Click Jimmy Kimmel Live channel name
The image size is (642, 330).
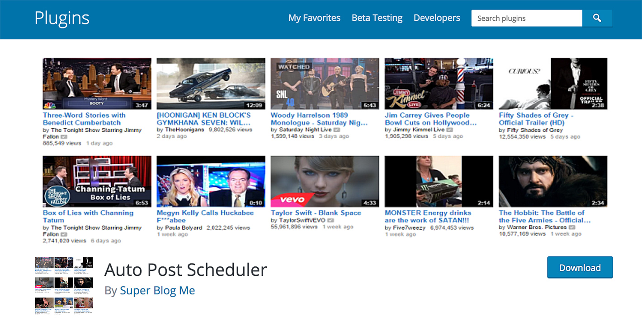tap(418, 130)
